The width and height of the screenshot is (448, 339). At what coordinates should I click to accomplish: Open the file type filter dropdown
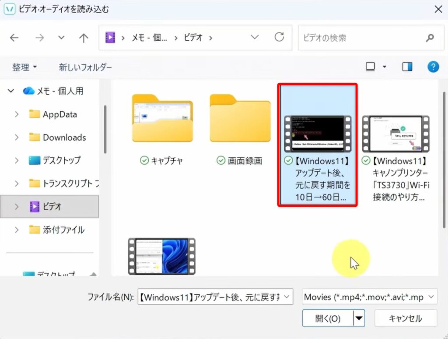[370, 297]
